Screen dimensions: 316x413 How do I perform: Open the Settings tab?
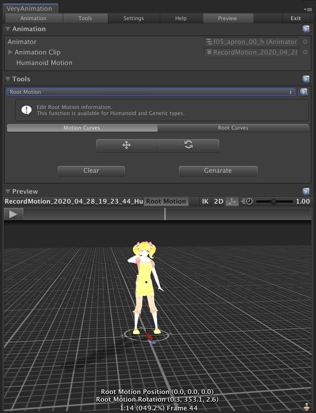pos(134,18)
